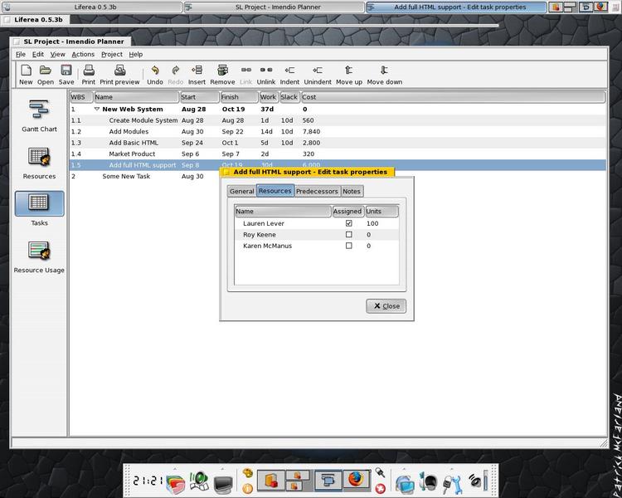Open the View menu
The image size is (622, 498).
pos(57,55)
